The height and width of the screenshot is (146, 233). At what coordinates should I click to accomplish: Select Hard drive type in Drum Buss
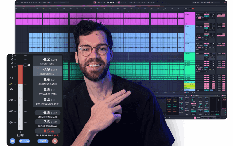(194, 107)
